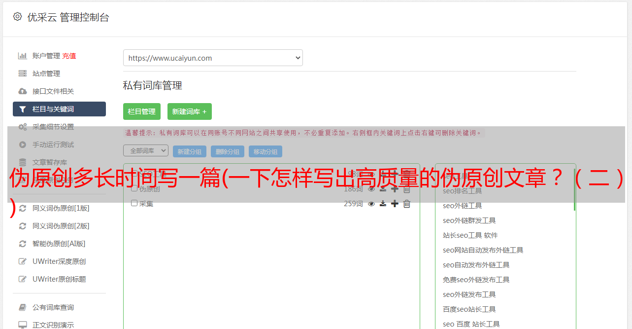Click the gear icon beside 优采云 管理控制台
This screenshot has height=329, width=632.
18,17
